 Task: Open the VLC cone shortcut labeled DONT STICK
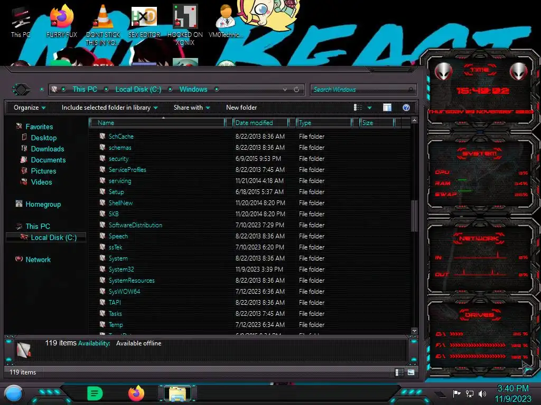tap(102, 26)
